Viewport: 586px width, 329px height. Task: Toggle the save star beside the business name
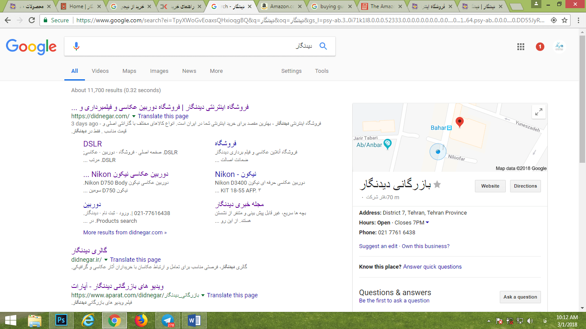click(x=437, y=185)
